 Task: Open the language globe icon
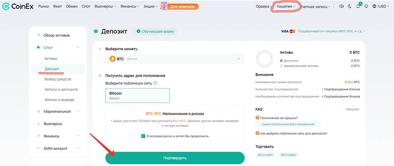[374, 7]
